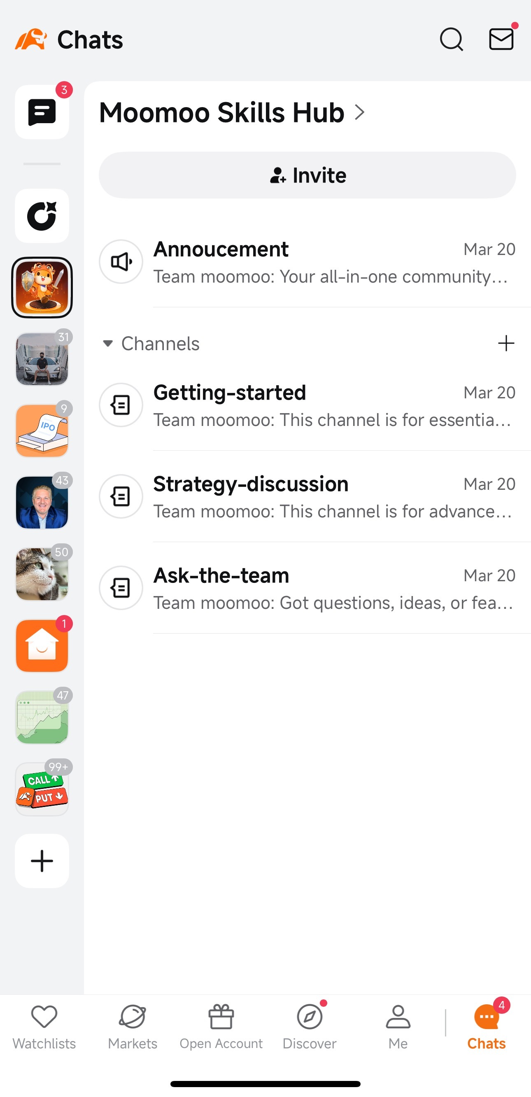Image resolution: width=531 pixels, height=1097 pixels.
Task: Open the moomoo community icon in sidebar
Action: pyautogui.click(x=42, y=216)
